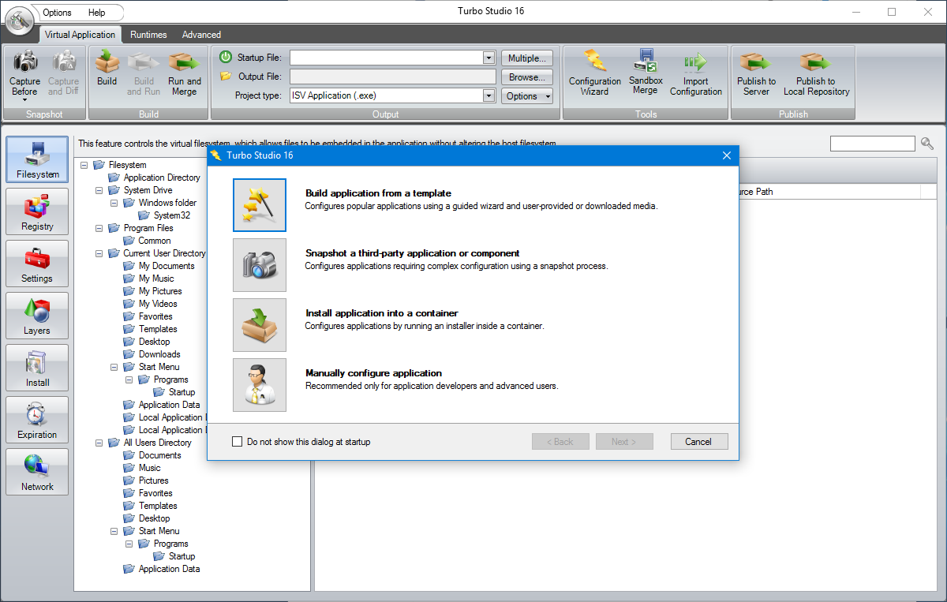Switch to the Layers sidebar panel
947x602 pixels.
coord(36,316)
